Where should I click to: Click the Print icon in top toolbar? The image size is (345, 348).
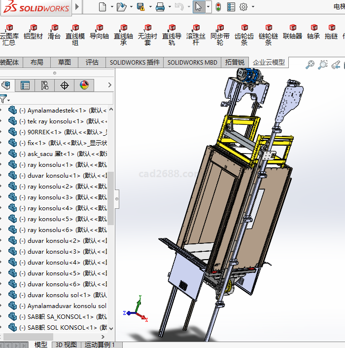pos(160,7)
